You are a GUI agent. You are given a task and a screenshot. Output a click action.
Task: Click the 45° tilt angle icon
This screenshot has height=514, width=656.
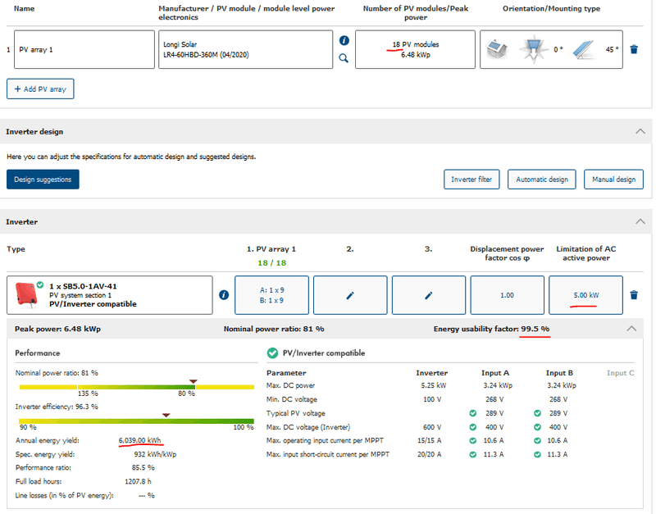click(584, 49)
